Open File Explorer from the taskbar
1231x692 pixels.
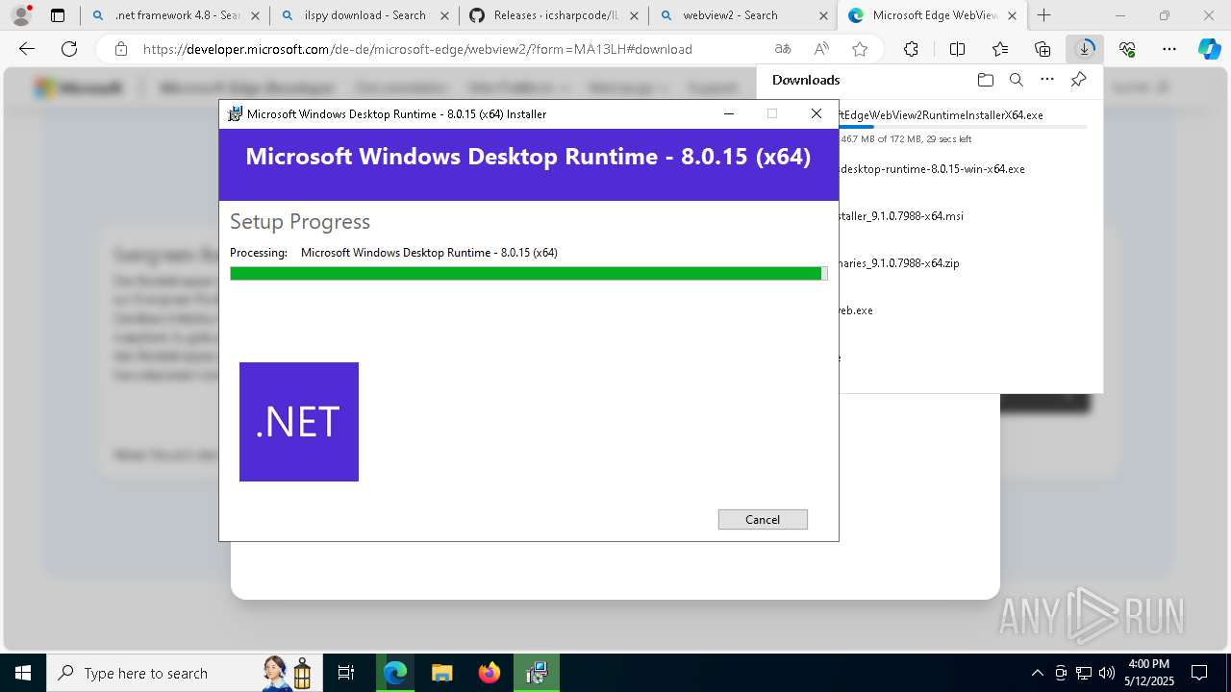pyautogui.click(x=442, y=673)
